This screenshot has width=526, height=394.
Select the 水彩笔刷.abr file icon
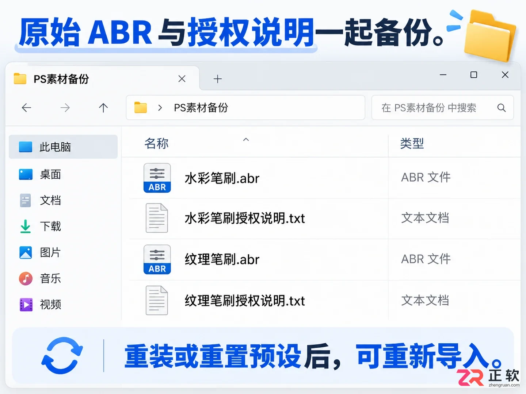click(157, 178)
